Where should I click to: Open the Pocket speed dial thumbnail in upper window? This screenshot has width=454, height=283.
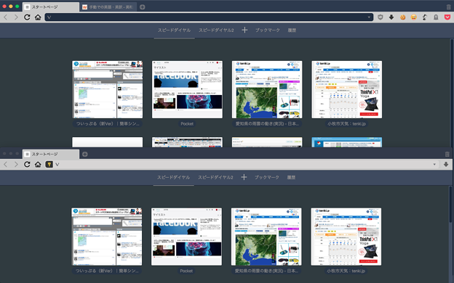click(187, 89)
